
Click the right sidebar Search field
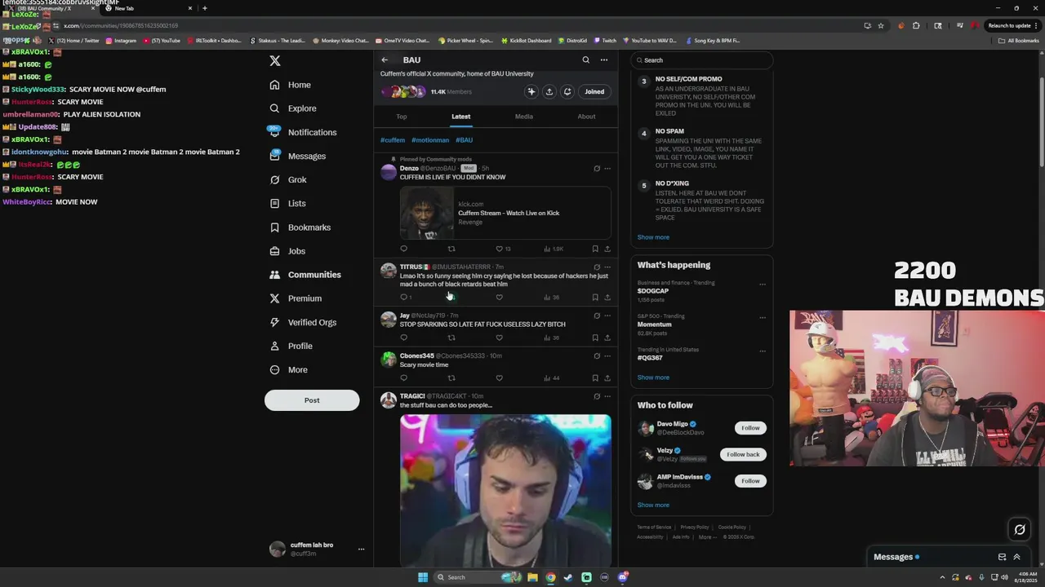click(x=701, y=60)
